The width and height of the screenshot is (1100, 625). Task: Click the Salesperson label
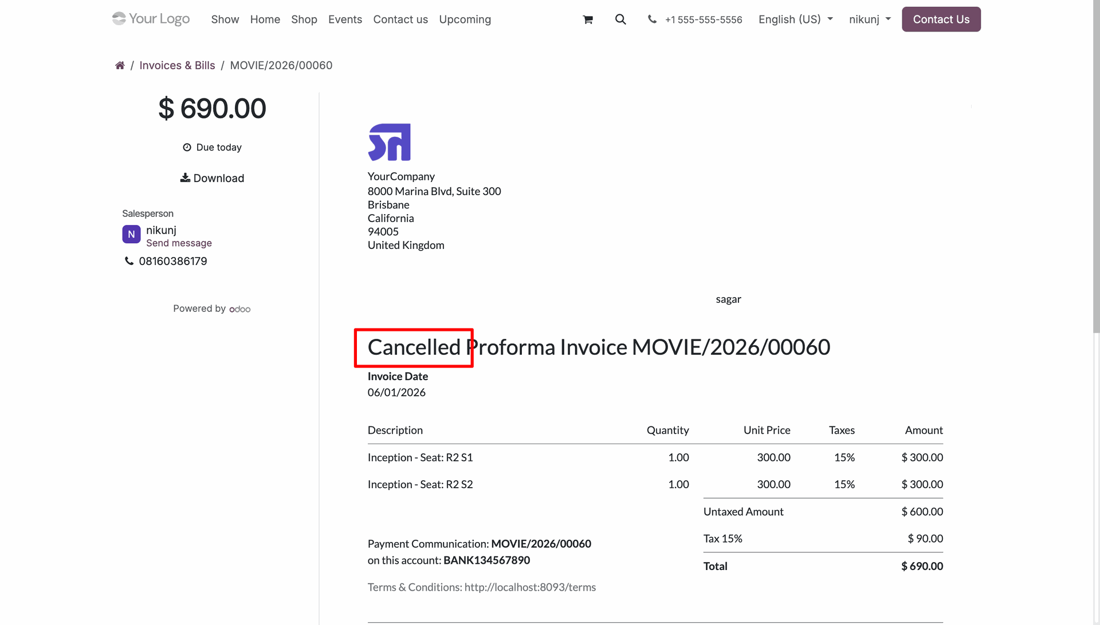[x=148, y=213]
